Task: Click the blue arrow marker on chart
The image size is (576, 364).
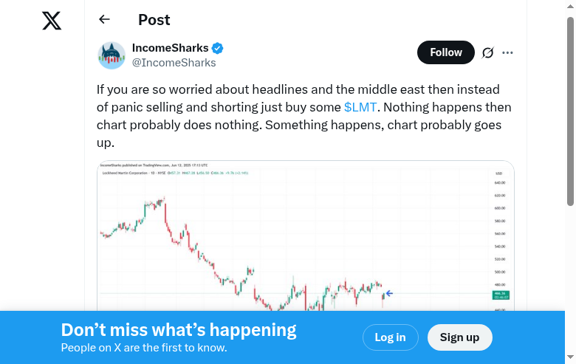Action: coord(389,293)
